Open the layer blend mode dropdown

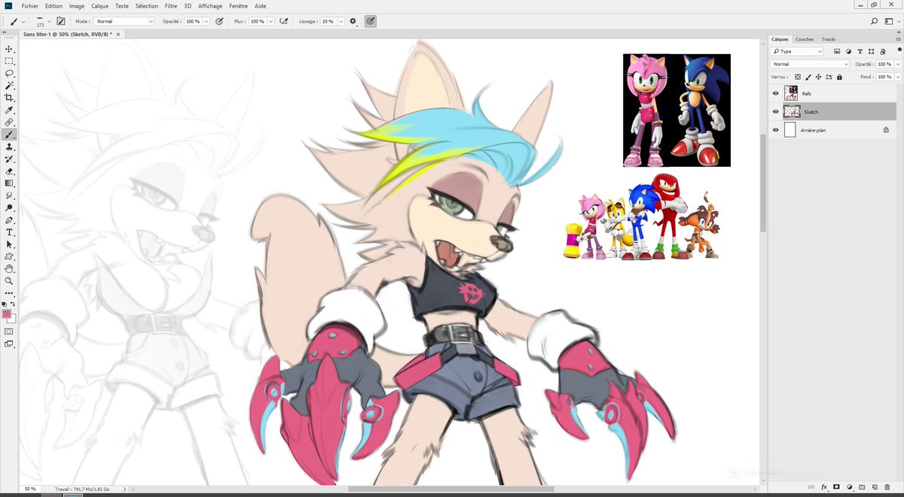click(810, 64)
